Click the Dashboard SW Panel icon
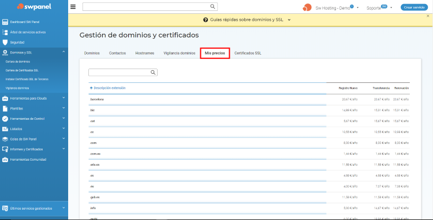This screenshot has width=433, height=220. pyautogui.click(x=5, y=22)
